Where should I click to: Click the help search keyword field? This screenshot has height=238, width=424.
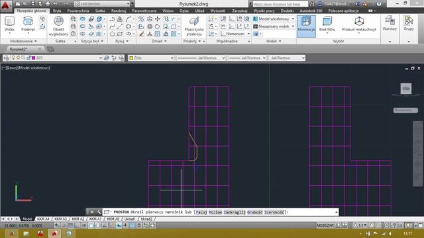coord(280,4)
